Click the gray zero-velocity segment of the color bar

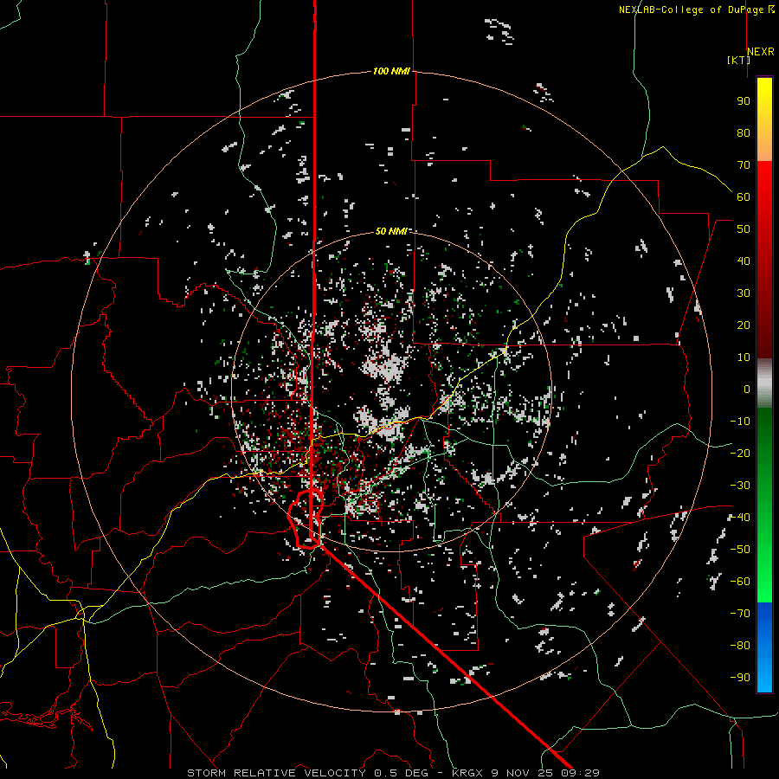(764, 383)
